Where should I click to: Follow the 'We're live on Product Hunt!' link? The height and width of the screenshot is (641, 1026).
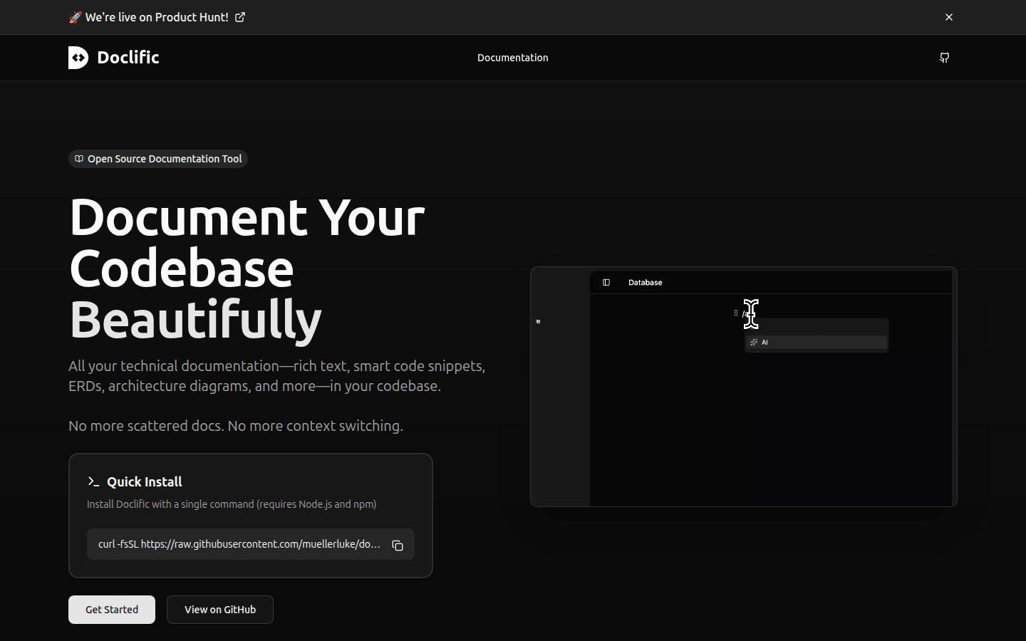tap(157, 17)
